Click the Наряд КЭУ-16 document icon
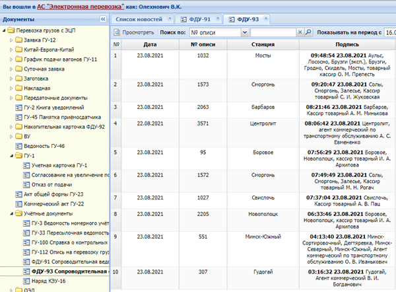This screenshot has height=292, width=396. tap(26, 281)
